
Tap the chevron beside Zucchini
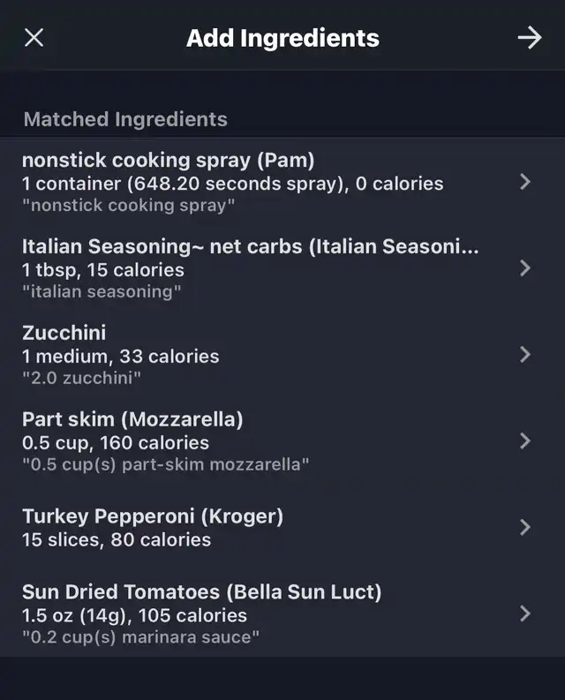click(525, 355)
